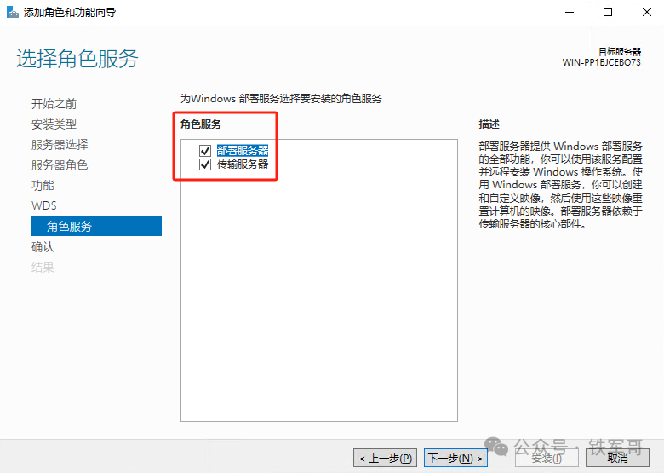This screenshot has width=664, height=473.
Task: Click the 为Windows 部署服务选择 instruction text
Action: coord(281,99)
